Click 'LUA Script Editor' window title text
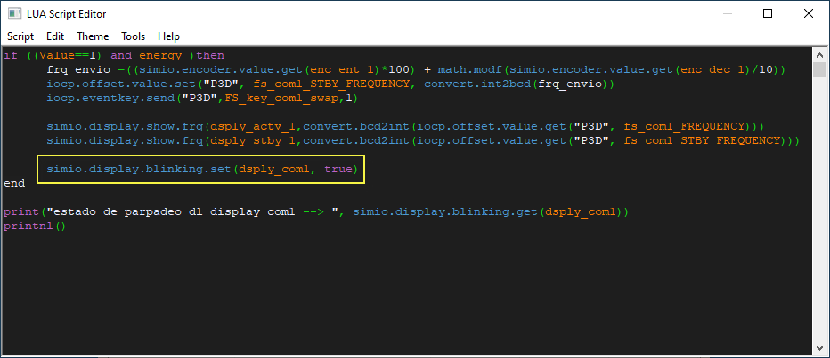Viewport: 830px width, 358px height. pos(67,14)
